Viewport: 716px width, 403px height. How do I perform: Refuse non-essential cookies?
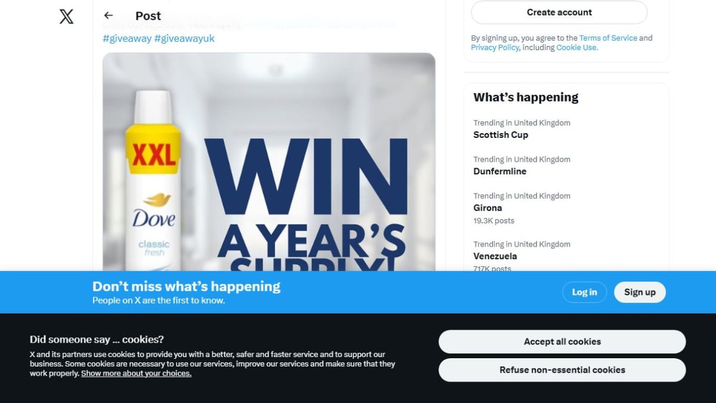click(562, 370)
